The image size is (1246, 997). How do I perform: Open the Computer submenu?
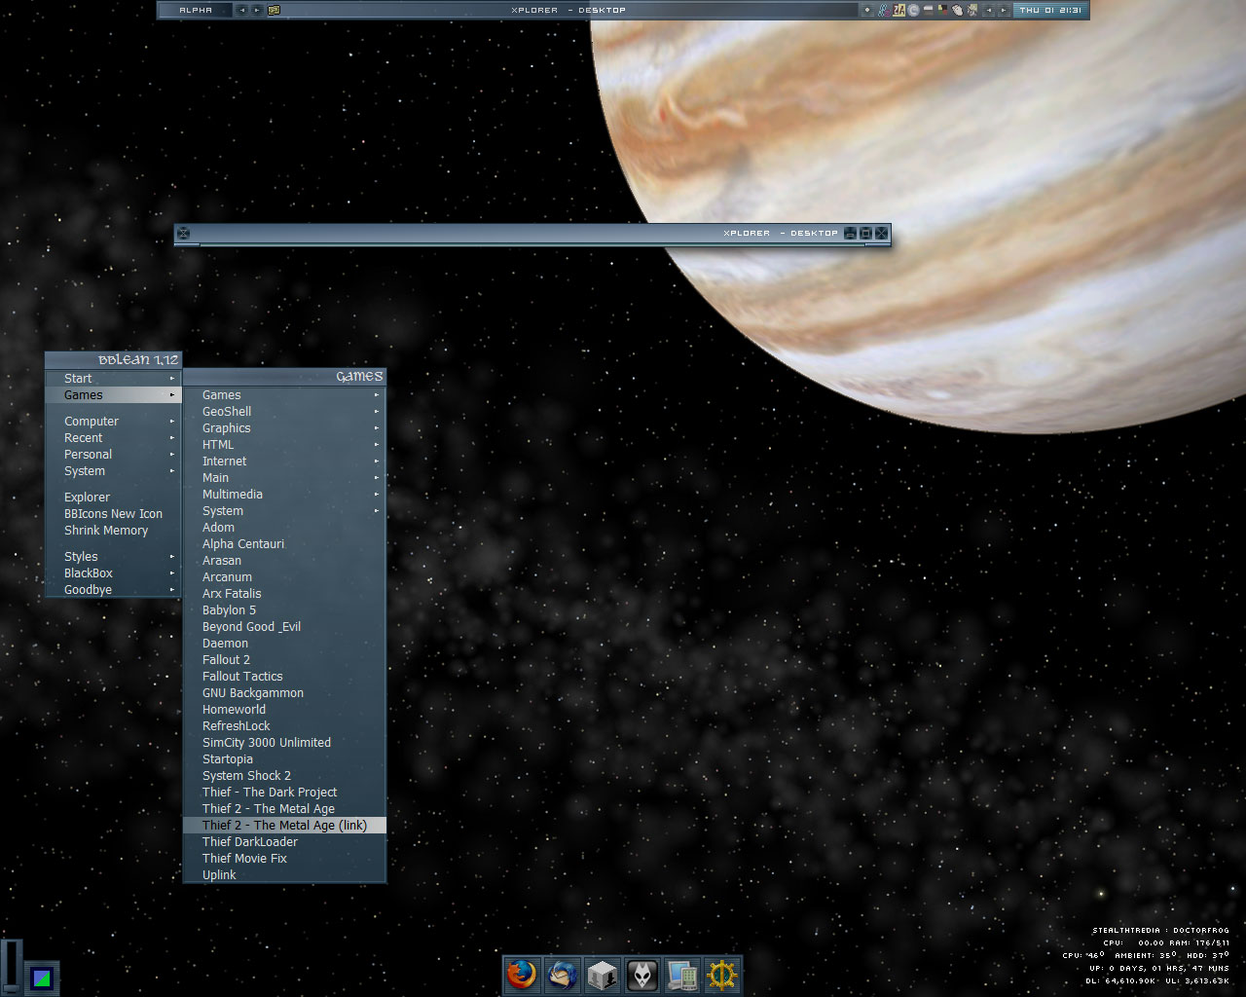[x=114, y=422]
